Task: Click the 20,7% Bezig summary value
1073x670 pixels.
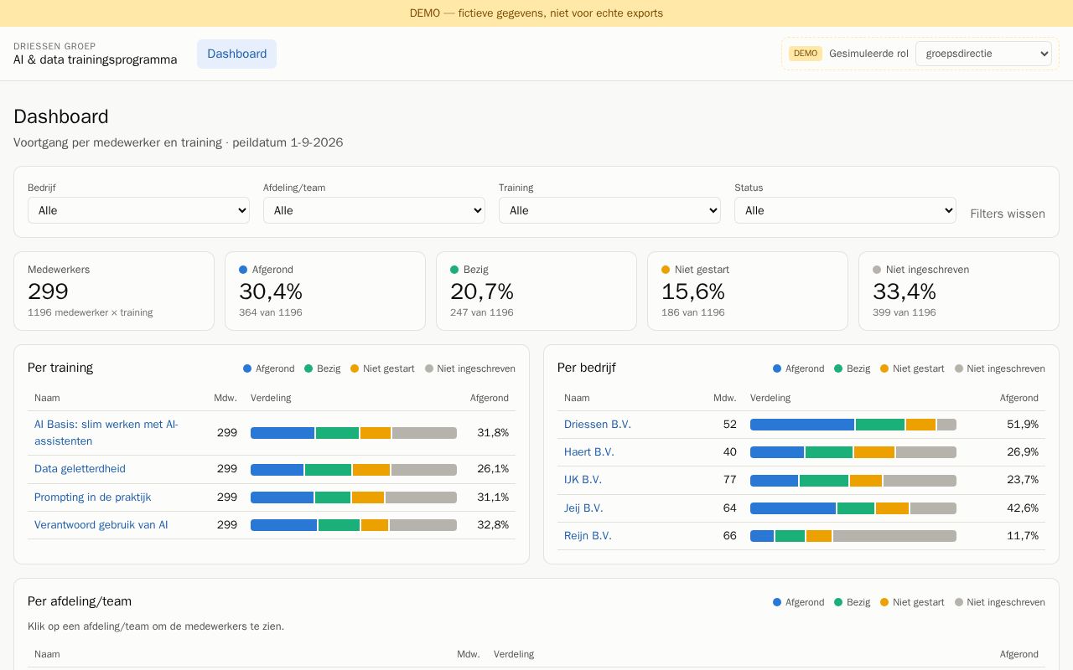Action: coord(482,291)
